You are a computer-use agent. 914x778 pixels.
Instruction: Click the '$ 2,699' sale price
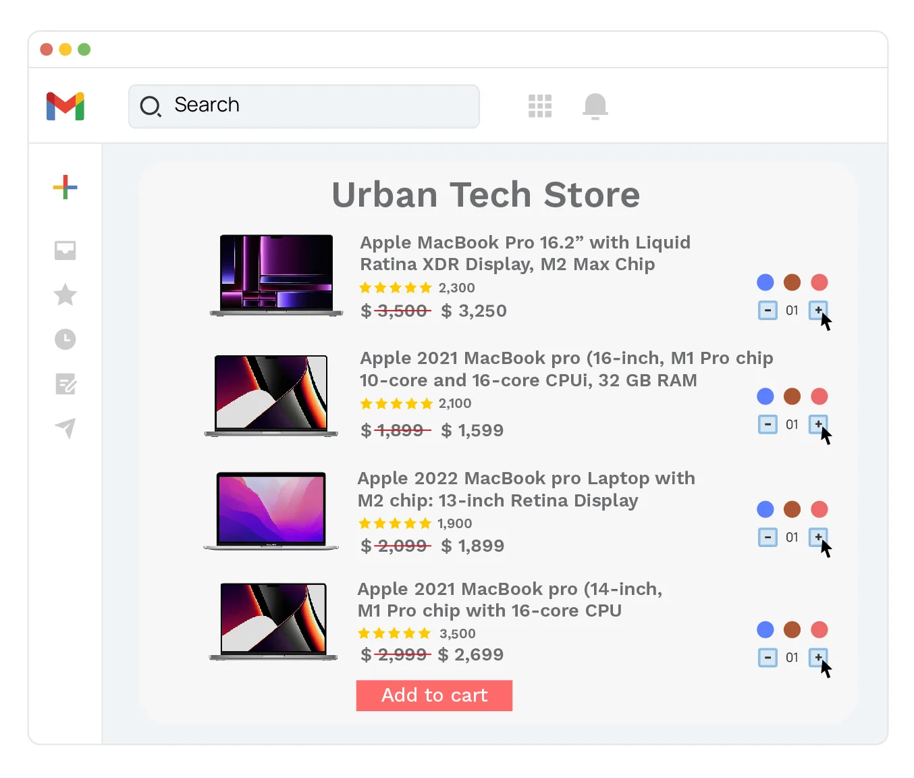471,654
